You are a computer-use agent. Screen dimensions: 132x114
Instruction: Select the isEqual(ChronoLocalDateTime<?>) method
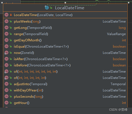(41, 47)
